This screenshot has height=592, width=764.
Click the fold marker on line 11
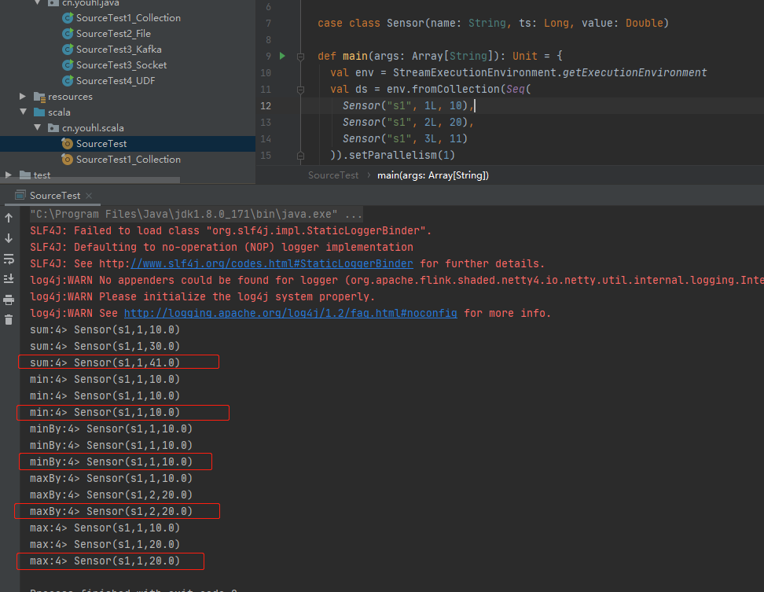tap(300, 90)
